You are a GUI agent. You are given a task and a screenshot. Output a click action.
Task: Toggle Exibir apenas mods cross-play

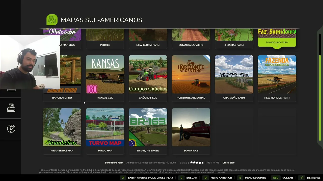coord(146,178)
